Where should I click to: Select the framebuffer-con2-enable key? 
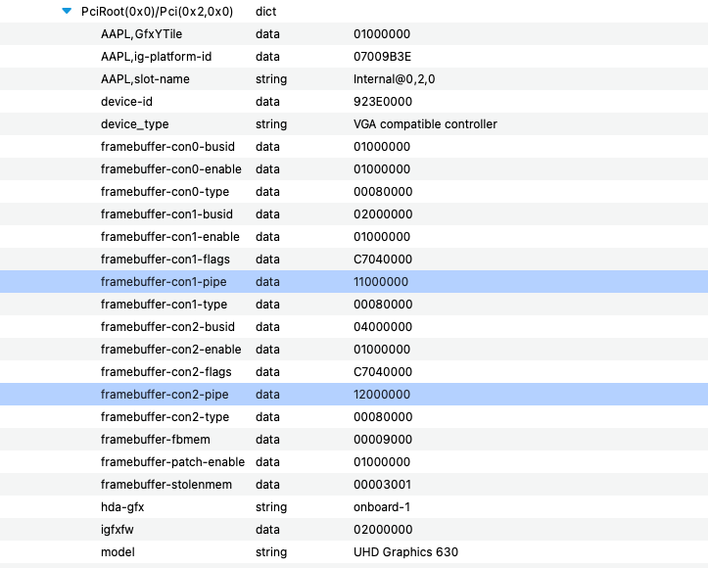tap(171, 350)
